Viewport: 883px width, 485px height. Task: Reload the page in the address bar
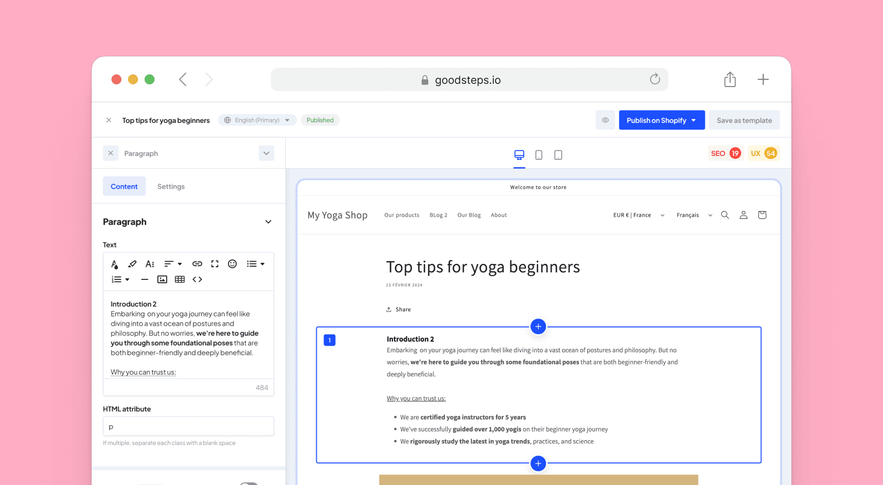pyautogui.click(x=655, y=79)
